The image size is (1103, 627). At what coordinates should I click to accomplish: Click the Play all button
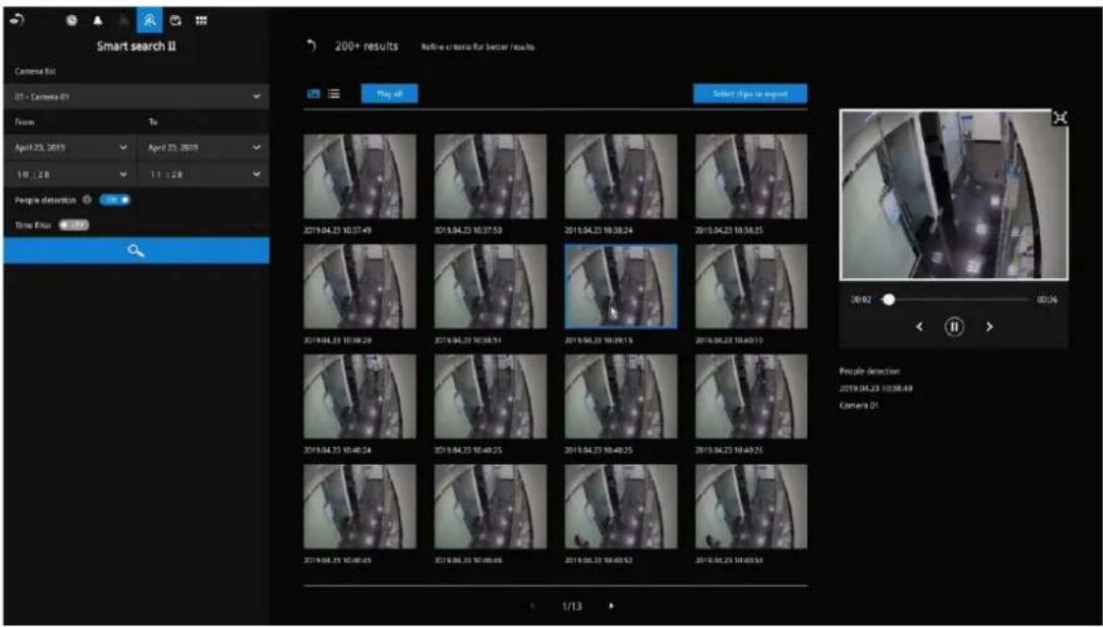(x=389, y=93)
